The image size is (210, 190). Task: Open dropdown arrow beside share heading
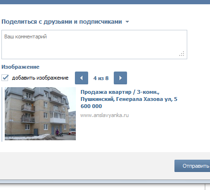127,22
